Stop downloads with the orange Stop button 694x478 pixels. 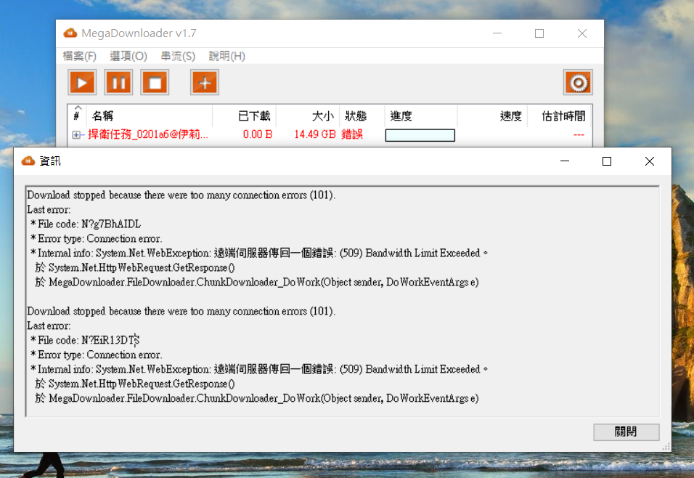pyautogui.click(x=155, y=82)
